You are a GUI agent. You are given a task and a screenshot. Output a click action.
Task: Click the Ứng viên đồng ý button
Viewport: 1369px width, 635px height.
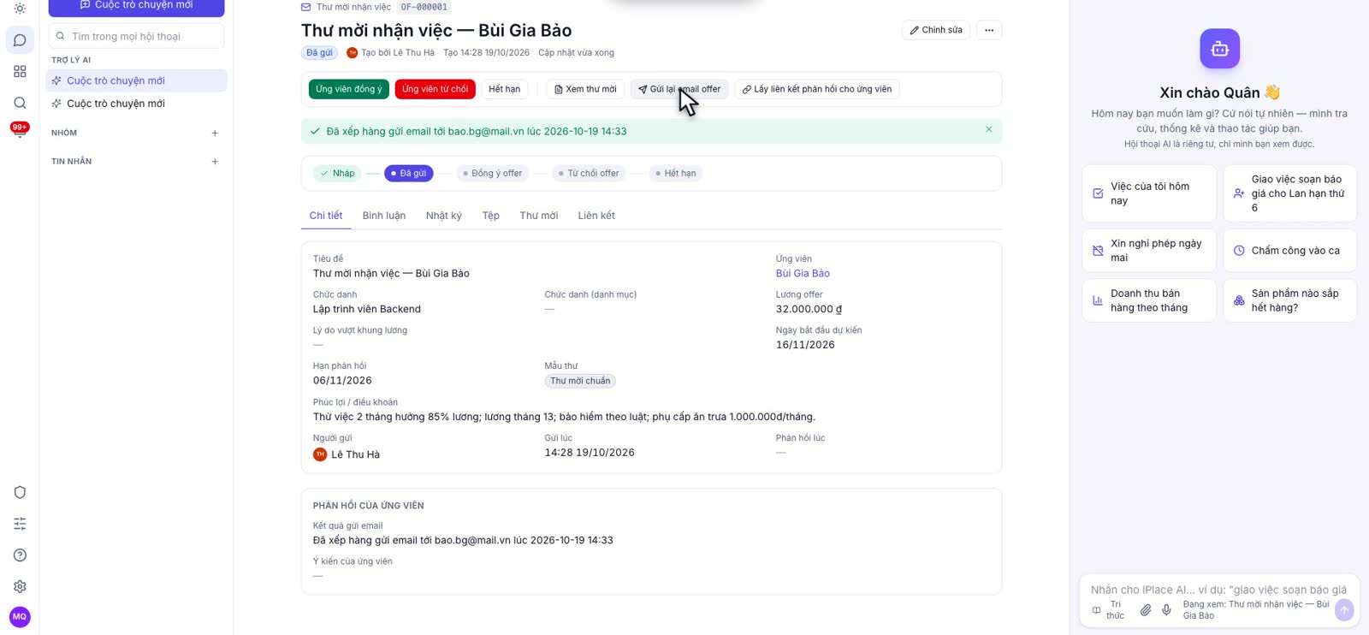click(x=349, y=89)
